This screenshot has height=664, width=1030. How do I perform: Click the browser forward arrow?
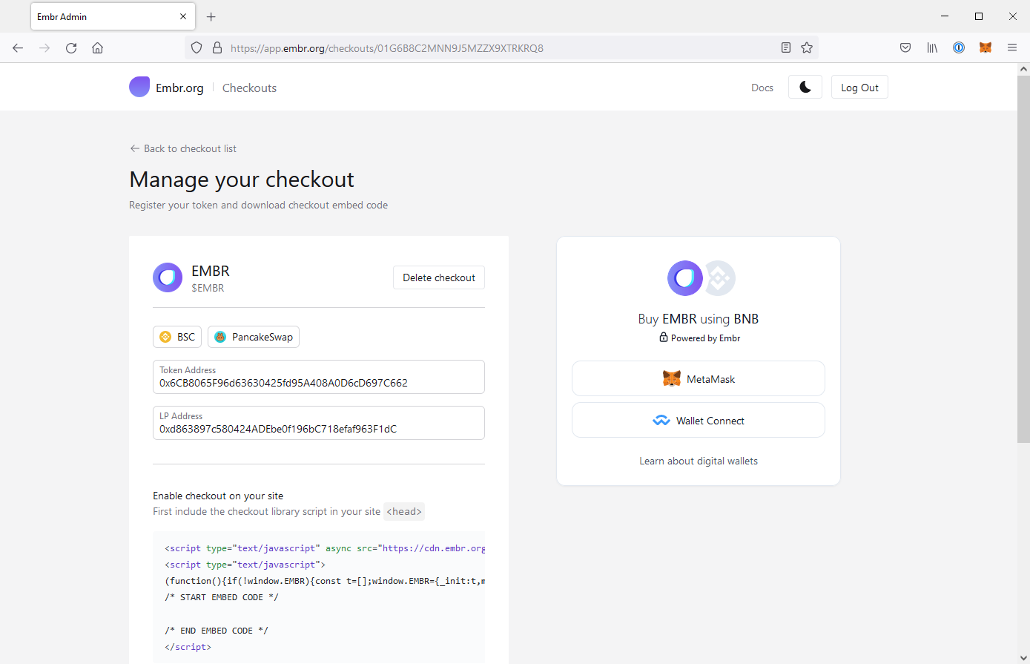[x=44, y=47]
